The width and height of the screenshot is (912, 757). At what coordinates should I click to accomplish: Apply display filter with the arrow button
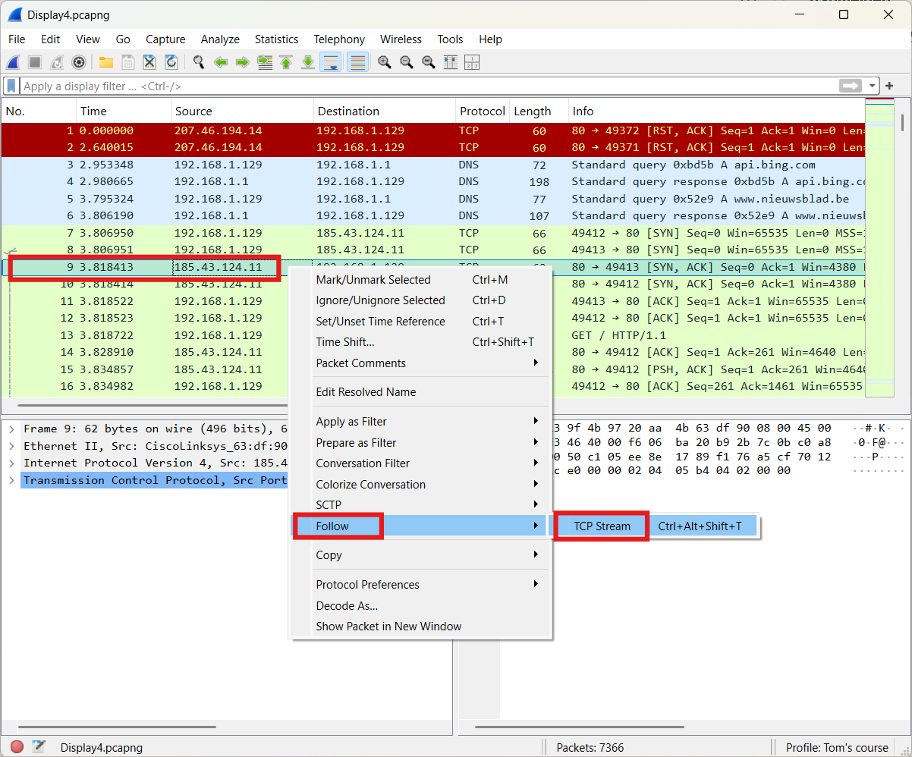(851, 86)
